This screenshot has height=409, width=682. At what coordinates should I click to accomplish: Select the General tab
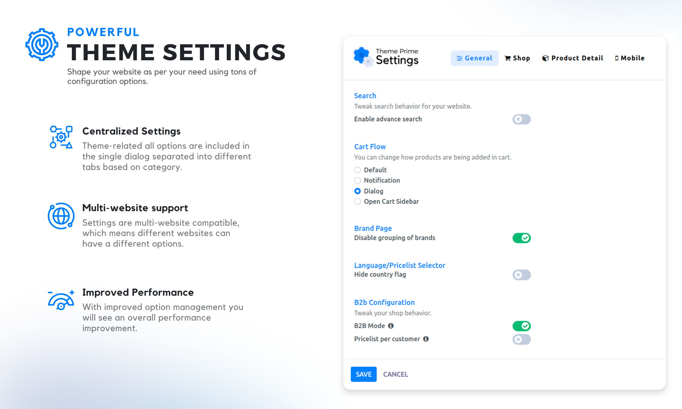tap(474, 58)
